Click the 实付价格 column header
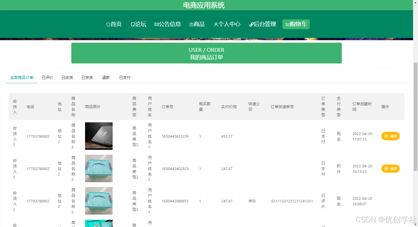This screenshot has height=227, width=418. point(229,107)
